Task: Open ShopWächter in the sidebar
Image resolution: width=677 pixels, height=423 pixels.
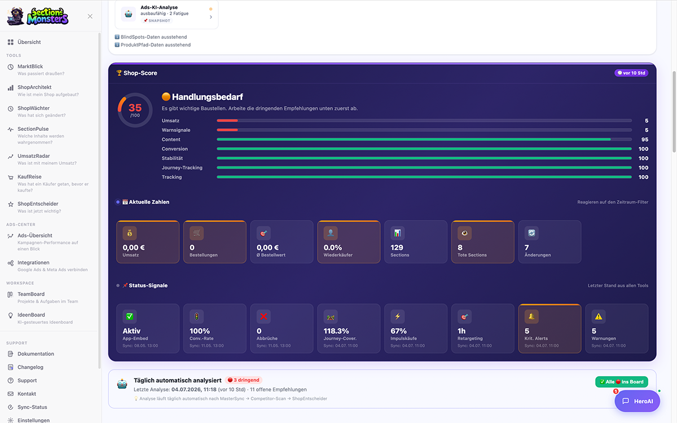Action: pyautogui.click(x=50, y=111)
